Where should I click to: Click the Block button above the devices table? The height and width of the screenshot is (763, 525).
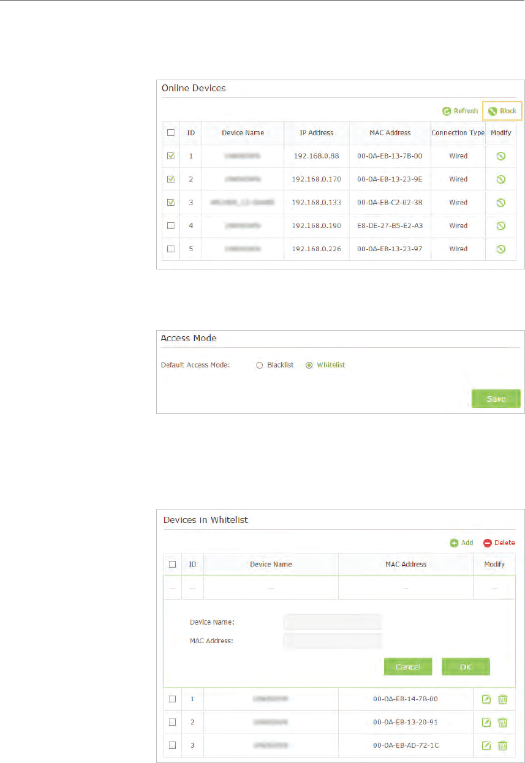point(502,111)
